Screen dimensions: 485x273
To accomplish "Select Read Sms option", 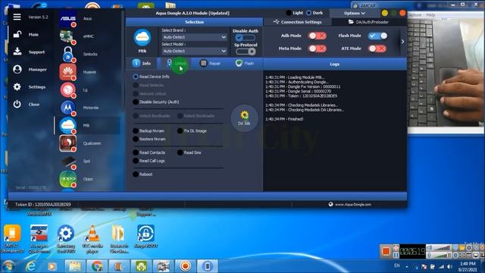I will (x=189, y=152).
